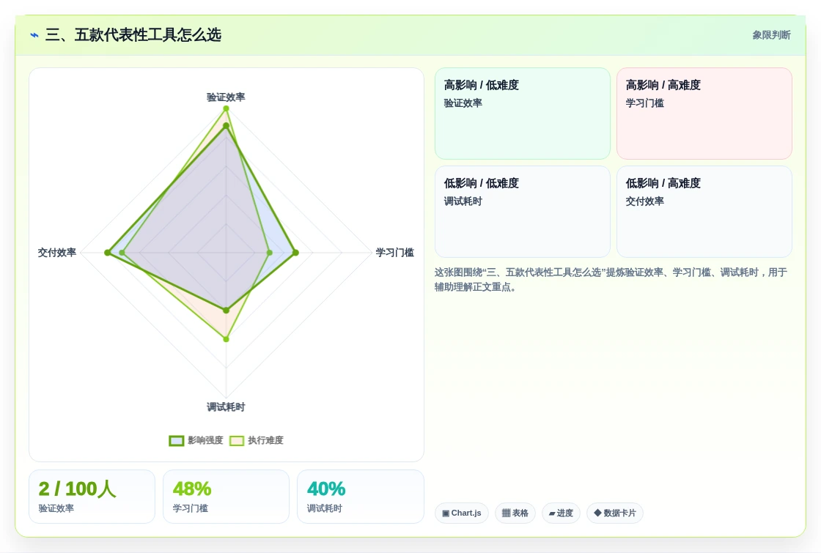This screenshot has height=553, width=821.
Task: Click 交付效率 text in the quadrant card
Action: point(644,201)
